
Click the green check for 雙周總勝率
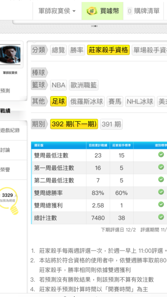161,192
